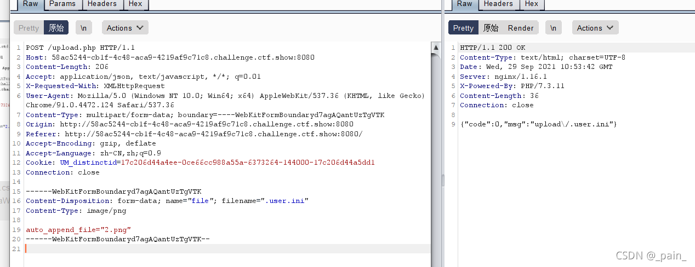Click the 'POST /upload.php HTTP/1.1' line

pyautogui.click(x=80, y=48)
